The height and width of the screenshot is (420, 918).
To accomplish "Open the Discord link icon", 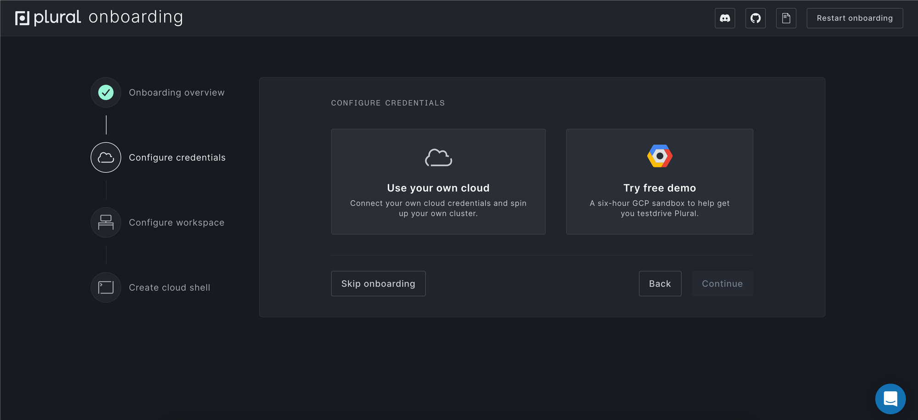I will 725,18.
